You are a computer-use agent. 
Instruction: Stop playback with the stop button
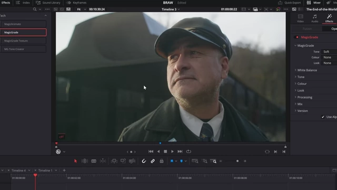click(165, 151)
